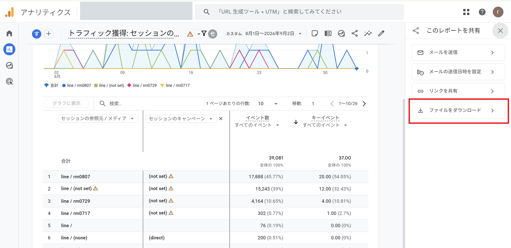
Task: Remove the session campaign secondary dimension
Action: coord(221,119)
